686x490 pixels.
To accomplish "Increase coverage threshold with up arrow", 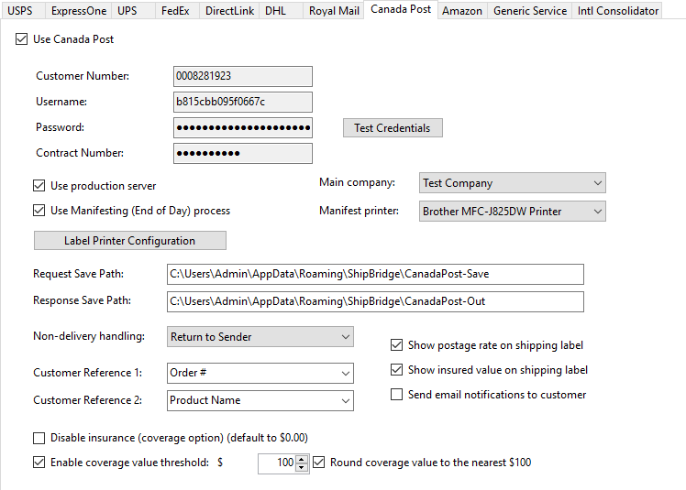I will pyautogui.click(x=302, y=459).
